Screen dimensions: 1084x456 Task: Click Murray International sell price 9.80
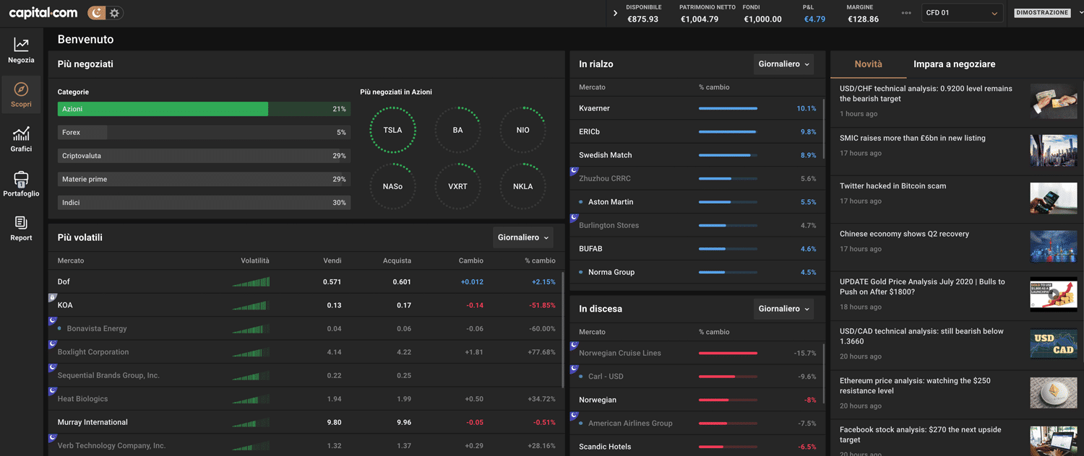coord(333,422)
